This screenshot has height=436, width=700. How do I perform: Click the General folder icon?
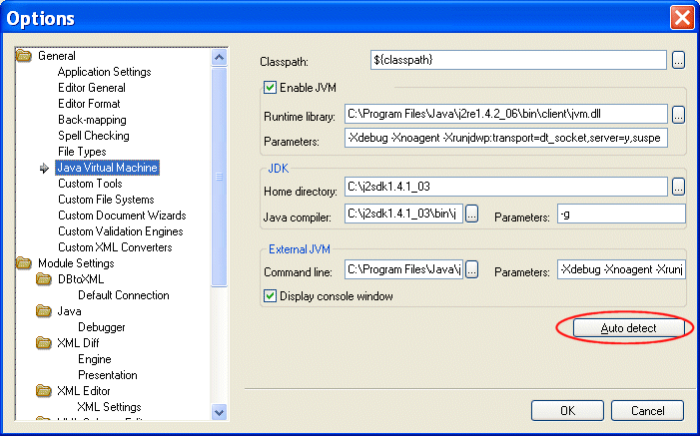tap(24, 56)
